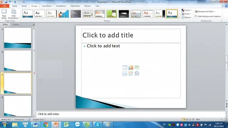228x128 pixels.
Task: Click the zoom slider handle
Action: pyautogui.click(x=209, y=119)
